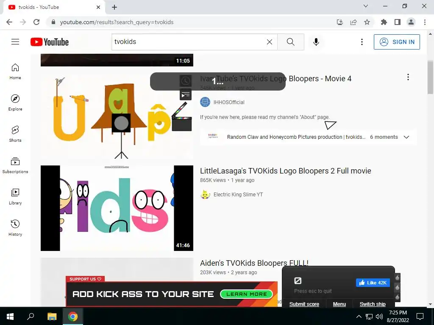Open Electric King Slime YT channel avatar
Viewport: 434px width, 325px height.
point(205,195)
